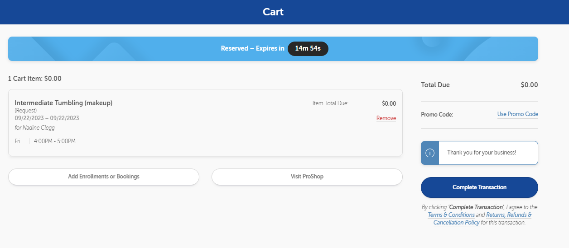Click the Total Due amount
The height and width of the screenshot is (248, 569).
tap(529, 85)
